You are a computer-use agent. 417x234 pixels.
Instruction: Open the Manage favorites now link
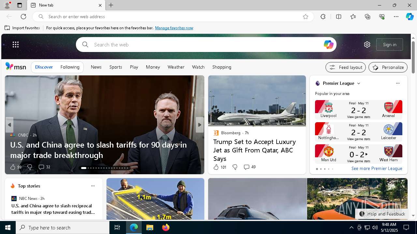pyautogui.click(x=174, y=28)
